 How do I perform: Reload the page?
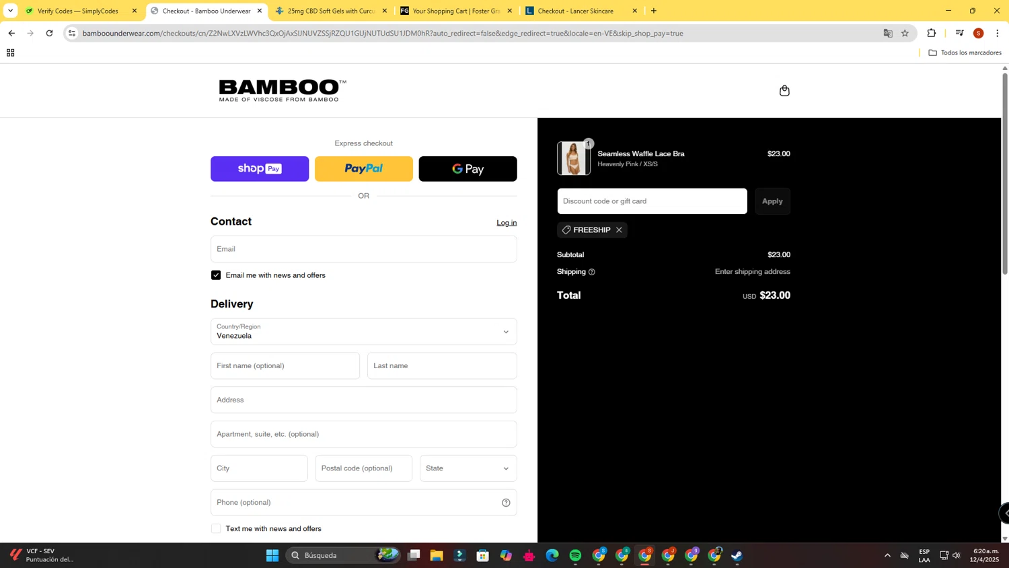(49, 33)
